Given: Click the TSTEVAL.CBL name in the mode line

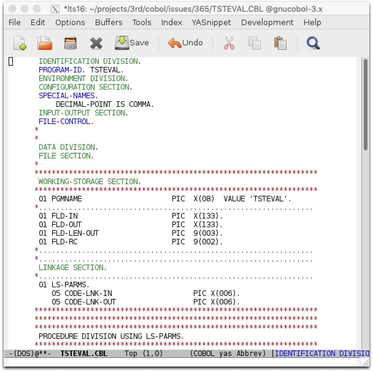Looking at the screenshot, I should click(x=84, y=353).
